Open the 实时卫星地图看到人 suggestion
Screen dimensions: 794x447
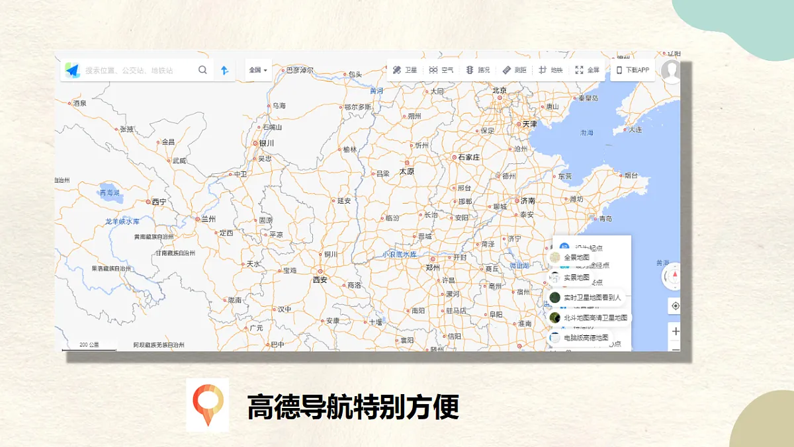click(586, 298)
